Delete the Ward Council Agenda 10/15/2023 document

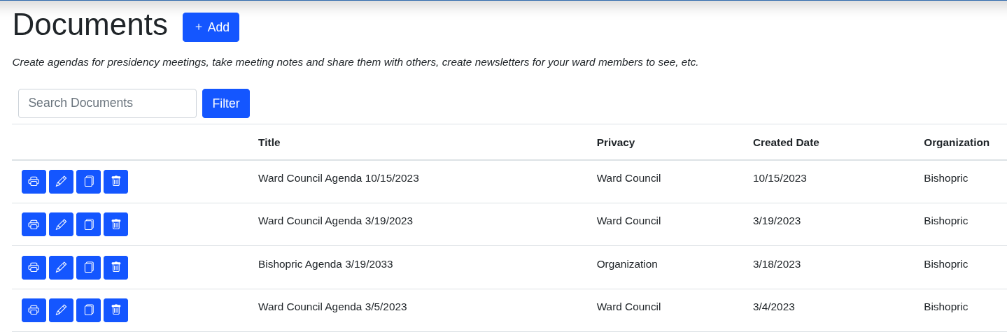click(115, 182)
